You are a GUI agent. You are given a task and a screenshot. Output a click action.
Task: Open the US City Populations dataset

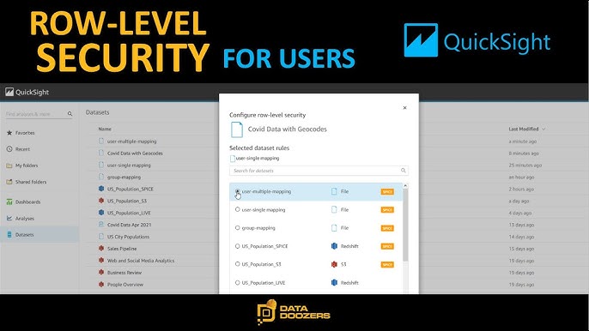tap(128, 237)
